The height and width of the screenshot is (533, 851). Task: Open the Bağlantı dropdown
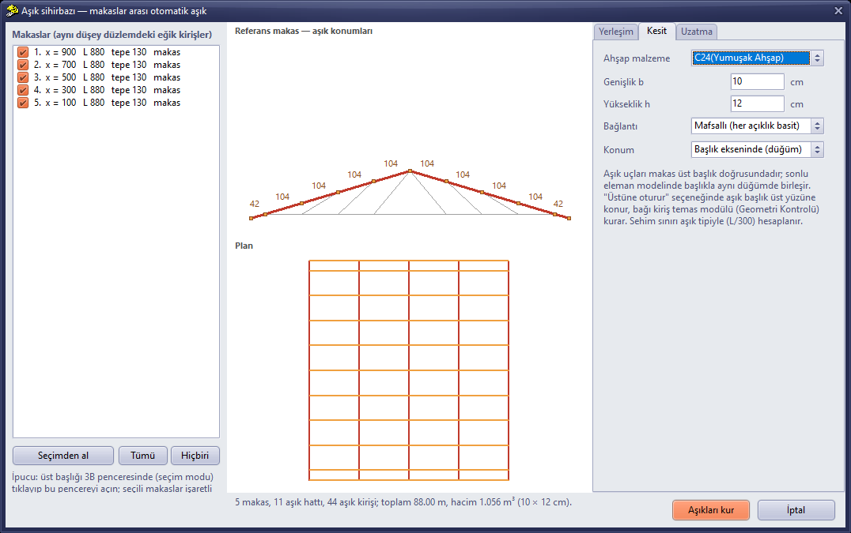(757, 126)
